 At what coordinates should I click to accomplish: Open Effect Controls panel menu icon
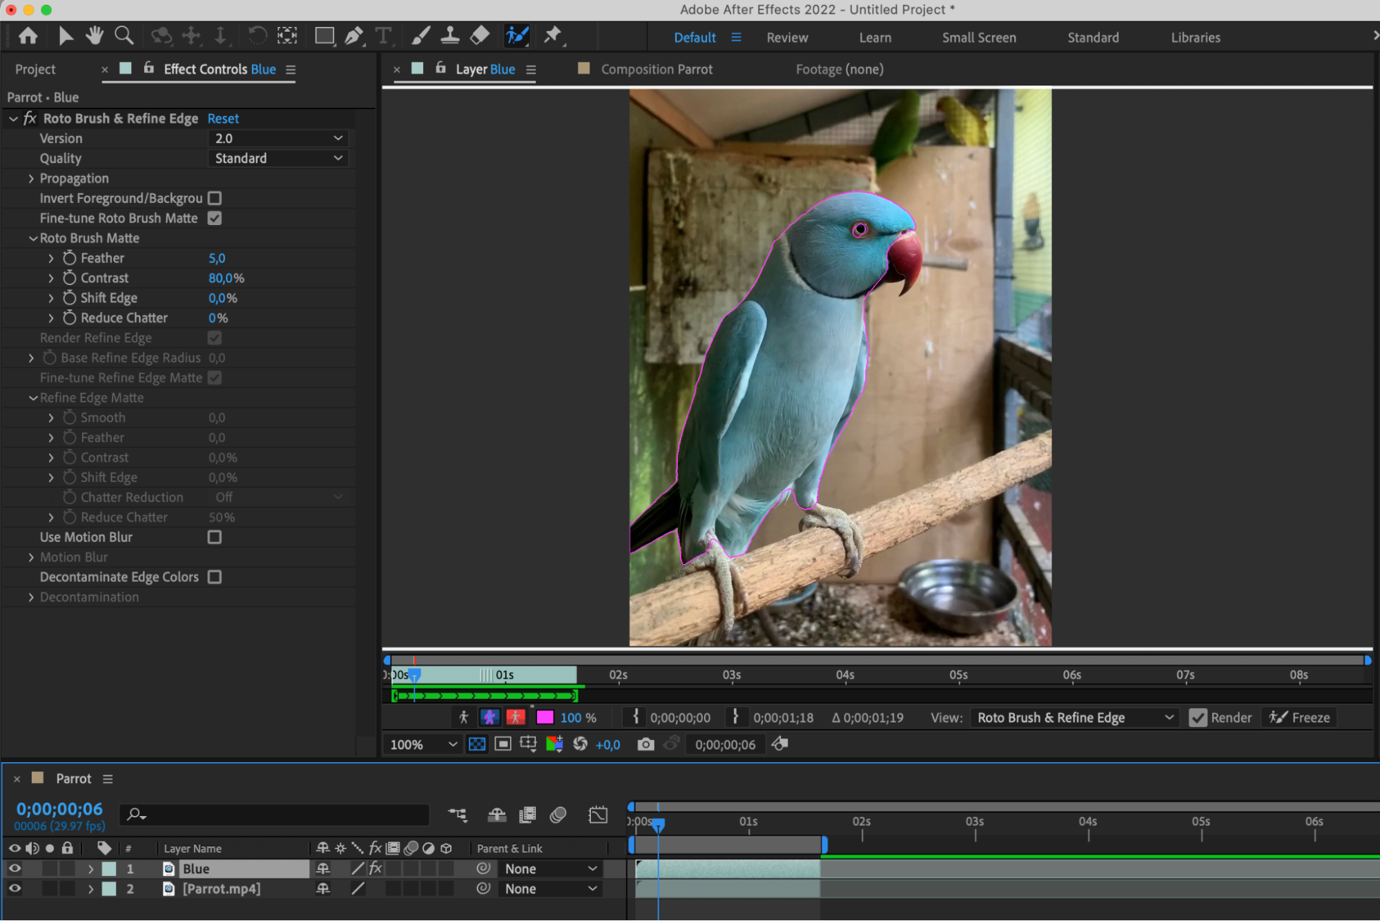click(x=291, y=69)
